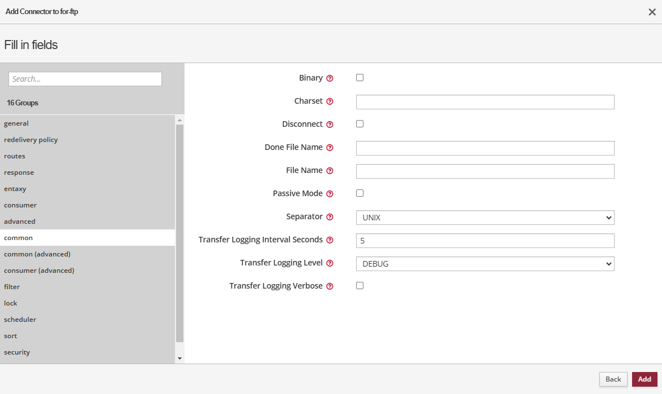Go back using the Back button
662x394 pixels.
pyautogui.click(x=613, y=379)
